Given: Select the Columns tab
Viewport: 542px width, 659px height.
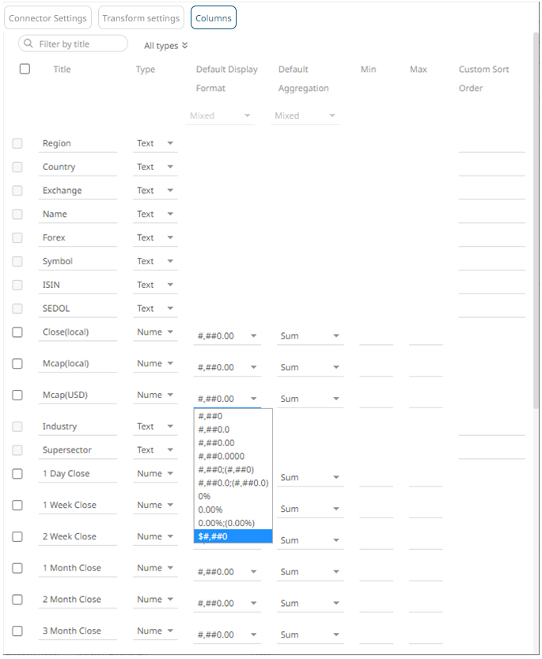Looking at the screenshot, I should point(214,18).
